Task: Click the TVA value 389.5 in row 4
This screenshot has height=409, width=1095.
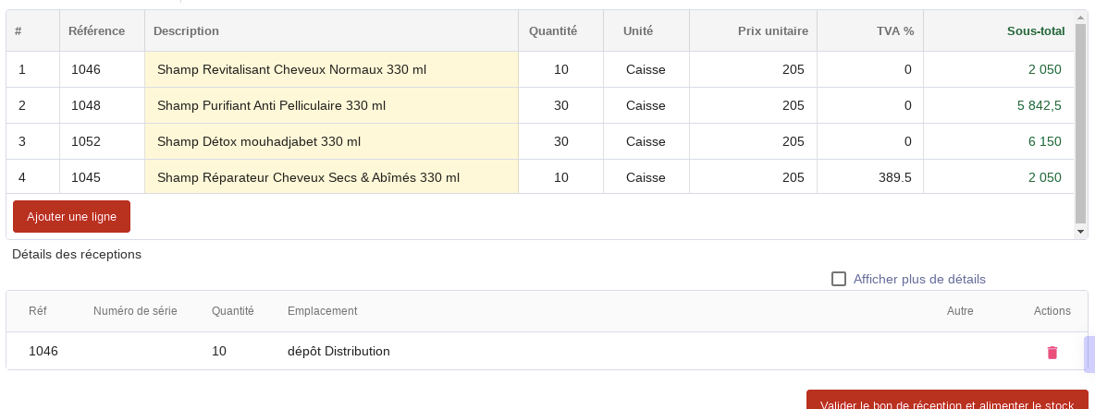Action: click(894, 177)
